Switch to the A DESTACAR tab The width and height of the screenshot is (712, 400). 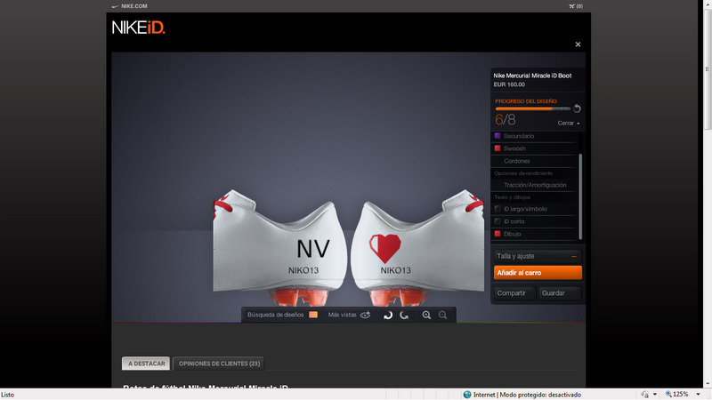[146, 364]
